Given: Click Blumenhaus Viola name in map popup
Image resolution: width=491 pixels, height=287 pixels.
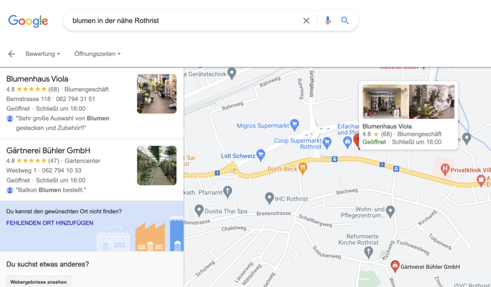Looking at the screenshot, I should 387,126.
